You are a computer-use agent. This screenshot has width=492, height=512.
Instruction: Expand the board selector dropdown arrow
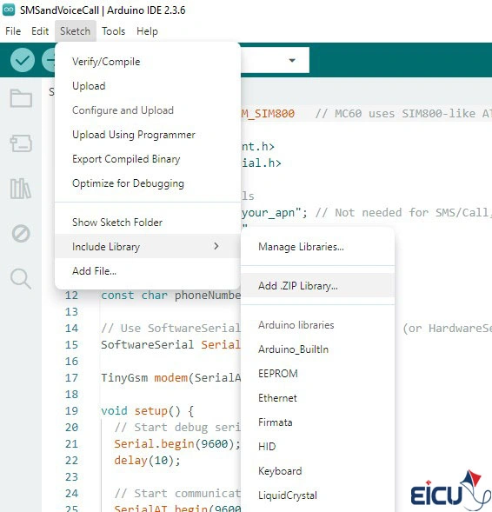[x=292, y=60]
